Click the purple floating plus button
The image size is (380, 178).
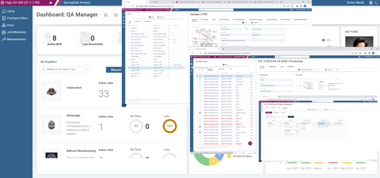(250, 143)
